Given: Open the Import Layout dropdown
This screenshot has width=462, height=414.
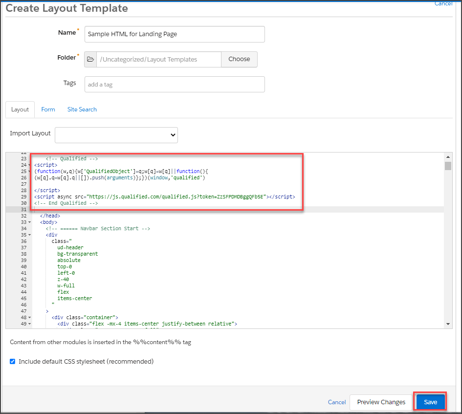Looking at the screenshot, I should pos(116,135).
